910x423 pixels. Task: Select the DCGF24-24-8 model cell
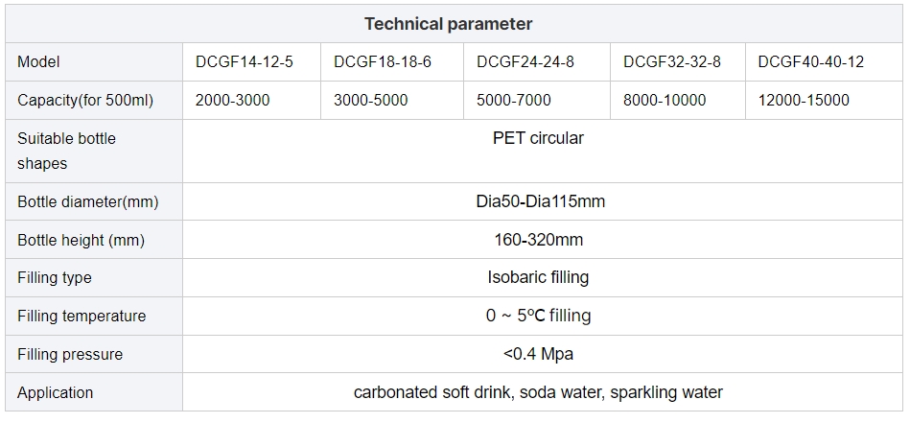click(537, 62)
